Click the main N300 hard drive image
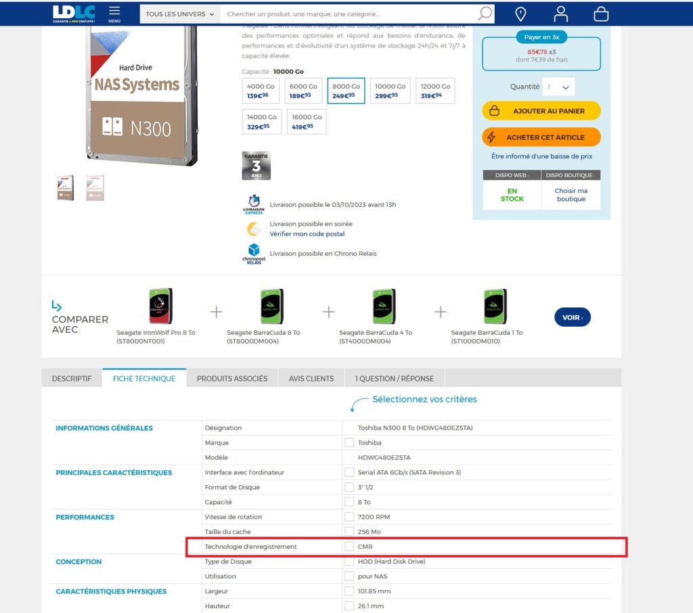 141,95
